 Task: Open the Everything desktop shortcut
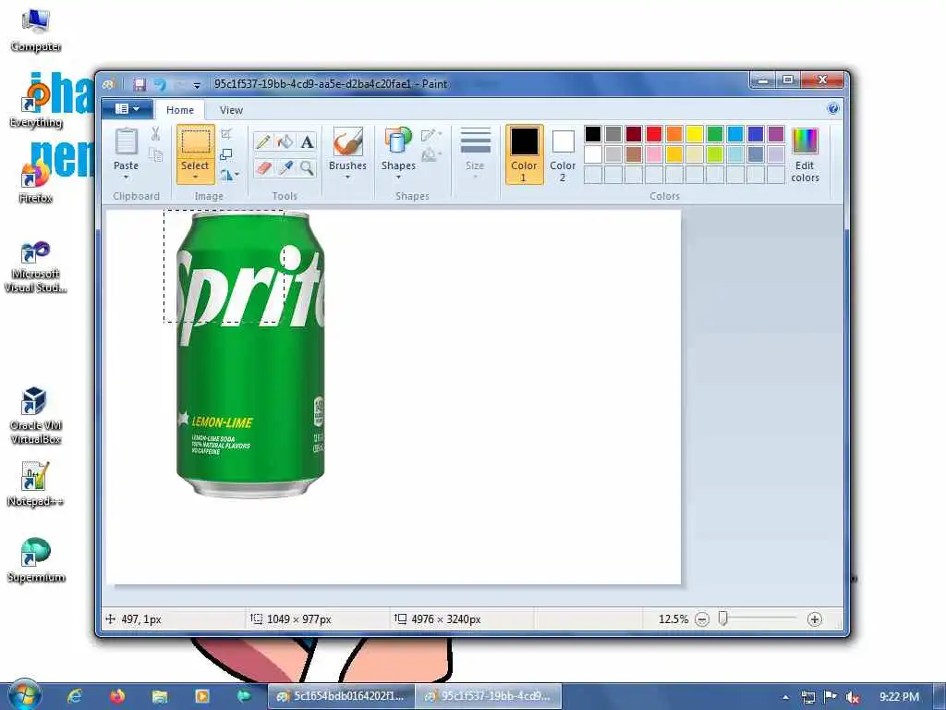point(36,105)
